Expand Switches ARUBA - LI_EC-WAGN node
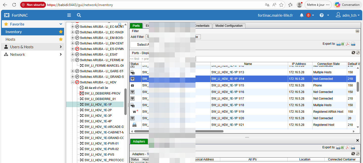The width and height of the screenshot is (363, 163). [x=73, y=32]
